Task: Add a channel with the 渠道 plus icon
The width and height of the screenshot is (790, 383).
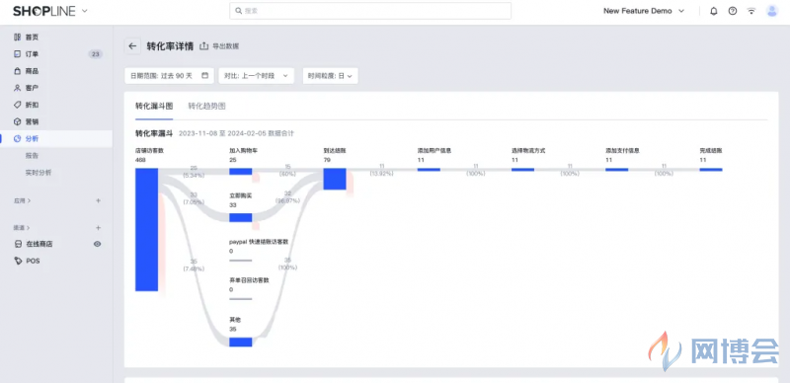Action: (x=98, y=228)
